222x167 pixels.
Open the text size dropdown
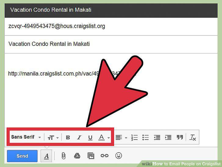tap(53, 137)
